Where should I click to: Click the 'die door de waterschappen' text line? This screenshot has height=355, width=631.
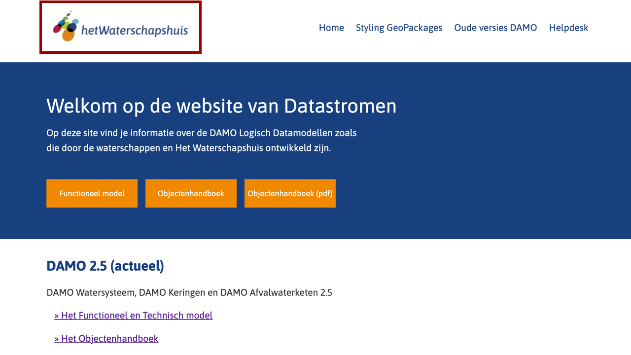(188, 148)
